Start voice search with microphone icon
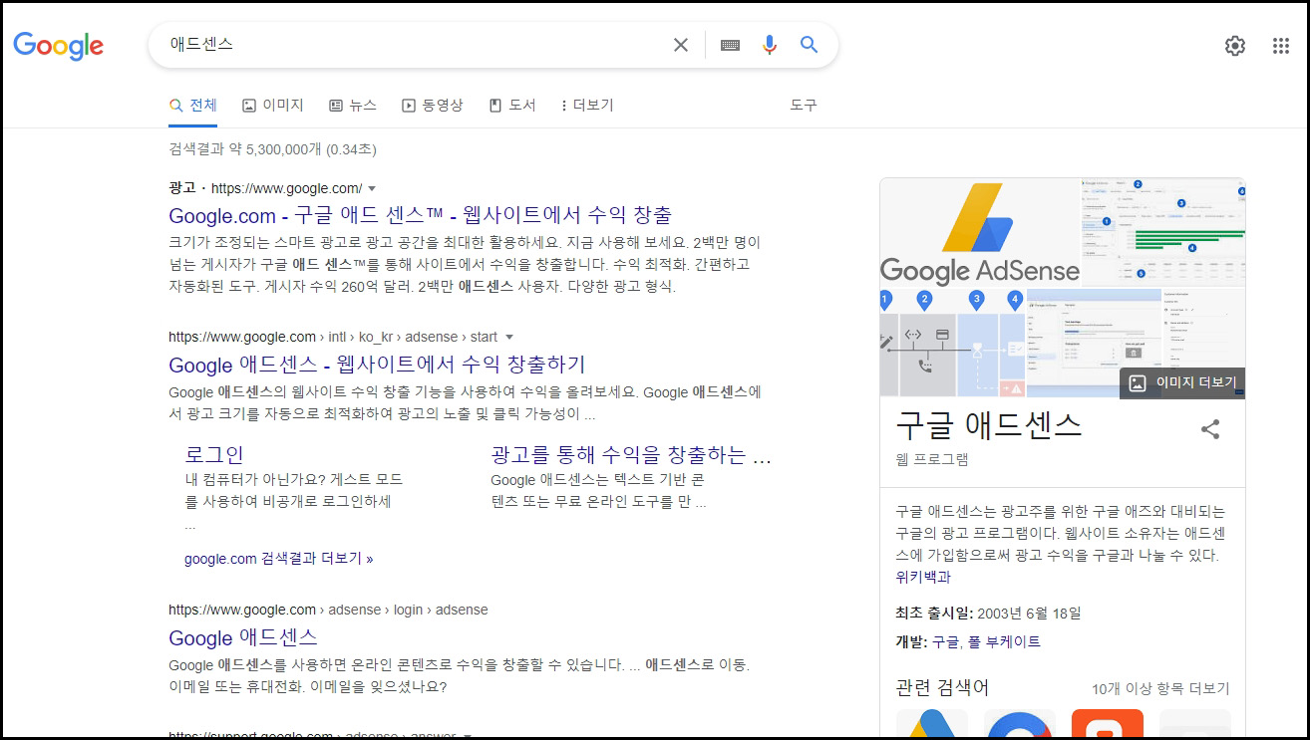Viewport: 1310px width, 740px height. [769, 45]
